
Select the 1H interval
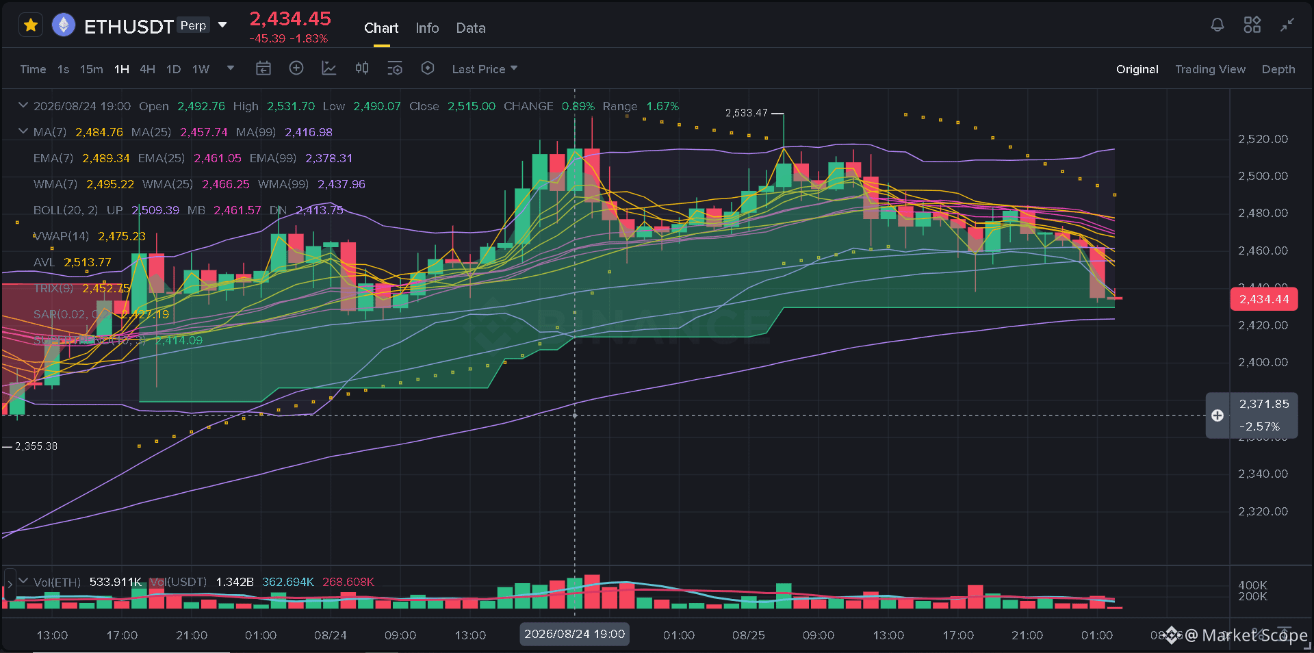point(122,69)
